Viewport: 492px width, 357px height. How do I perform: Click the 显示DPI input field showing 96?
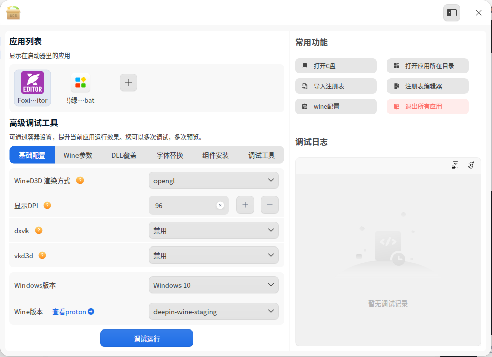(189, 205)
